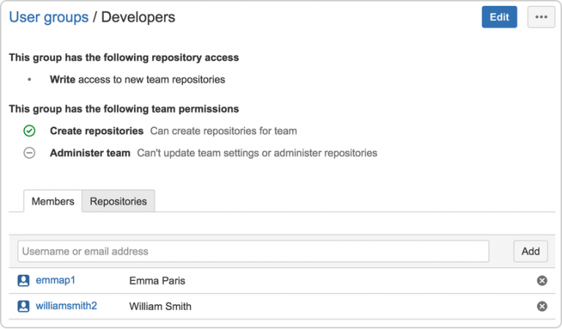Open the Repositories tab

point(118,201)
